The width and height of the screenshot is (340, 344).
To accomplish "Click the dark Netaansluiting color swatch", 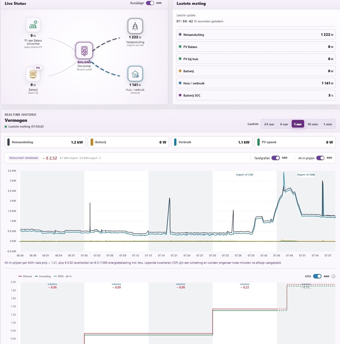I will [x=8, y=142].
